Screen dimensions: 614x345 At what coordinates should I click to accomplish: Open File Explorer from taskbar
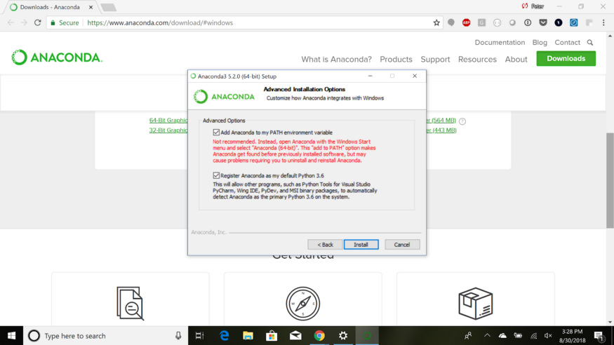pos(248,336)
